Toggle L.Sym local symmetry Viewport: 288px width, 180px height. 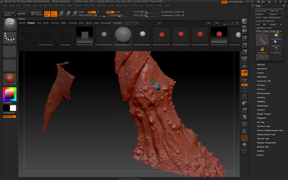pos(244,80)
